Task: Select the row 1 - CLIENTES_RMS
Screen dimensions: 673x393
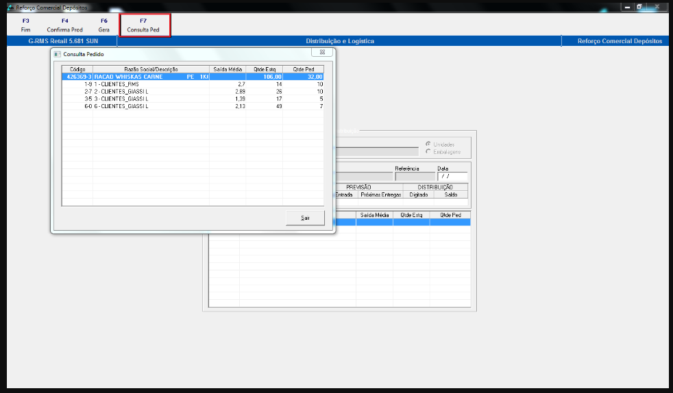Action: click(x=193, y=84)
